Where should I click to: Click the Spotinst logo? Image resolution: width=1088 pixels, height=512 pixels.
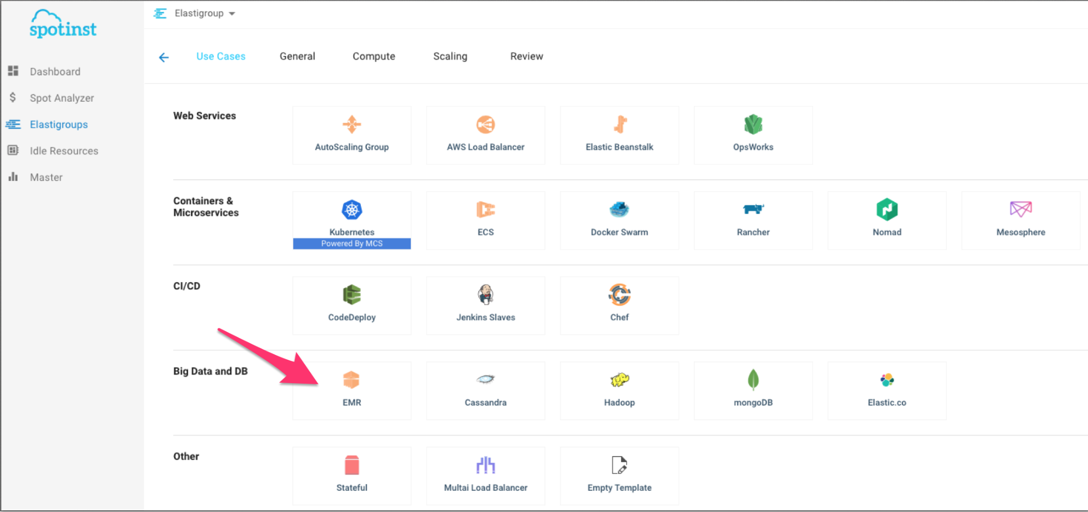(x=63, y=24)
